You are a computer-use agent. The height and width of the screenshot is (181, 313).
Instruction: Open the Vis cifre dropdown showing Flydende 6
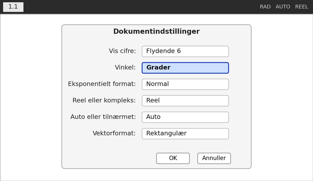pos(185,51)
